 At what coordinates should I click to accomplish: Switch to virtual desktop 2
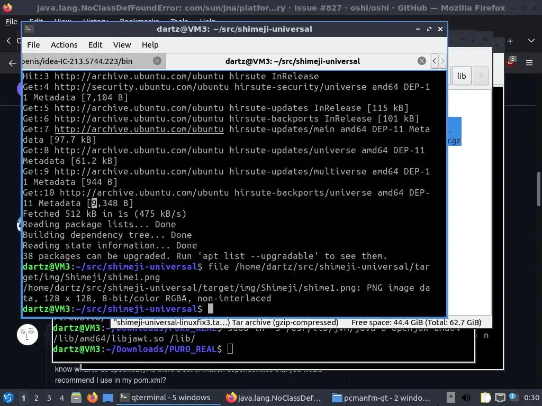[x=37, y=398]
